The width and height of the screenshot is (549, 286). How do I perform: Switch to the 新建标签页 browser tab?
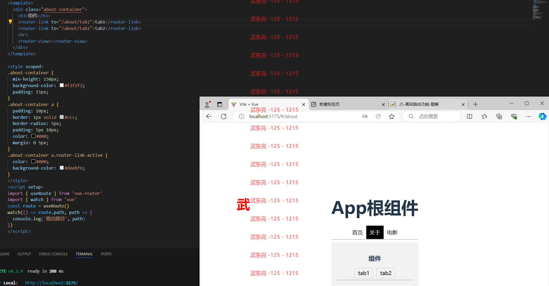pos(348,104)
